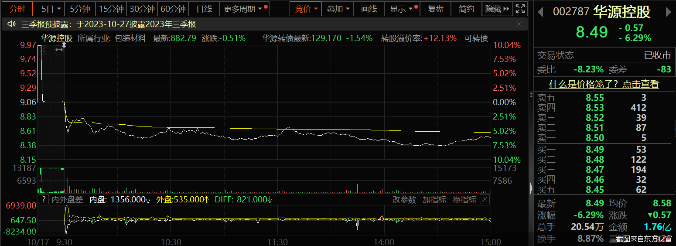The image size is (676, 246).
Task: Click the stock code 002787
Action: (571, 12)
